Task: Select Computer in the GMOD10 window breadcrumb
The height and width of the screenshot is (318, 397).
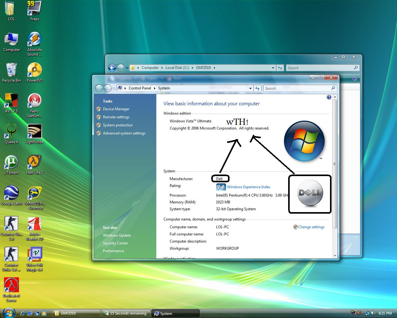Action: click(x=150, y=68)
